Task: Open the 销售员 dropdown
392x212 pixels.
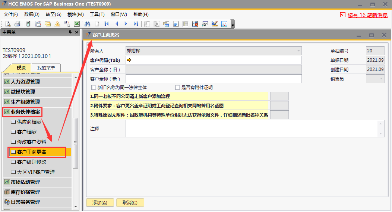Action: pos(381,79)
